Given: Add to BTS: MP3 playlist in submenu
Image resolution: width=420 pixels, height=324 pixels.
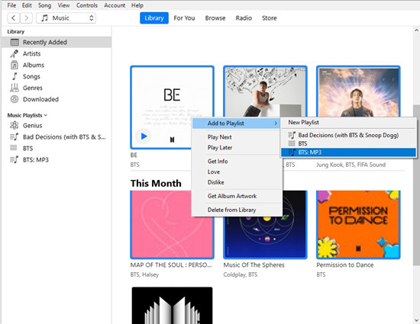Looking at the screenshot, I should tap(348, 152).
